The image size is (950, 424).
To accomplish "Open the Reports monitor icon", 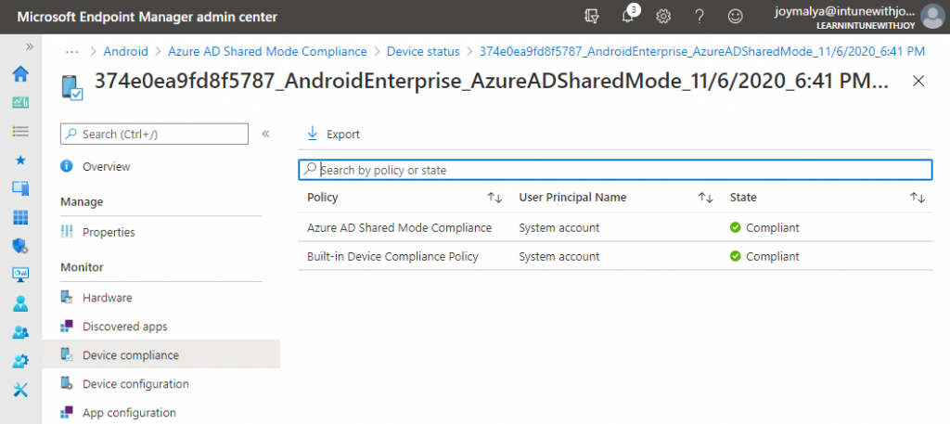I will 20,275.
